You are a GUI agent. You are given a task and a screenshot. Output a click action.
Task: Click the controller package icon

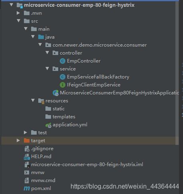coord(55,53)
